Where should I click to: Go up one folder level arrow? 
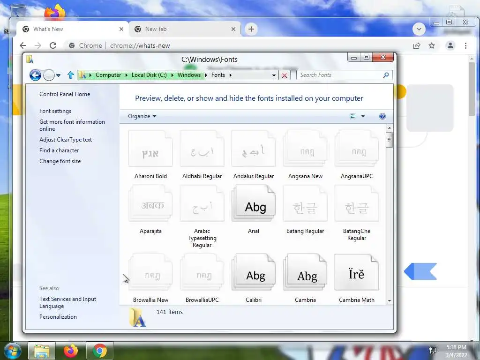pyautogui.click(x=71, y=75)
